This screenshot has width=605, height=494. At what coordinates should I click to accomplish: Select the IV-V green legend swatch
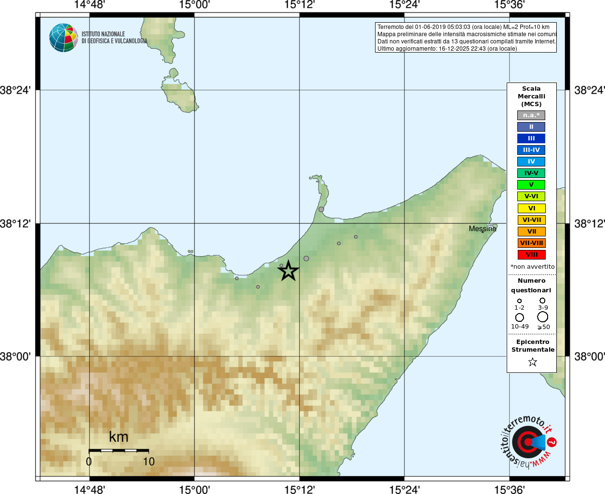click(531, 173)
